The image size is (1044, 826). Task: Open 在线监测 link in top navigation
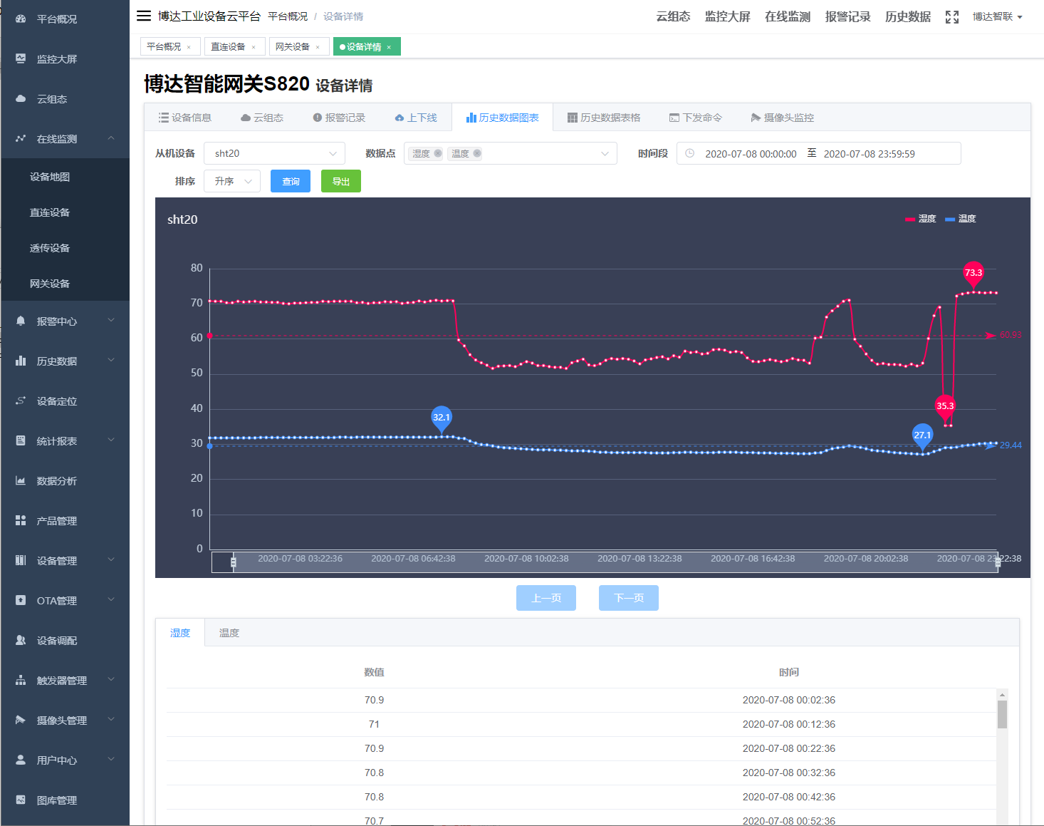(788, 17)
